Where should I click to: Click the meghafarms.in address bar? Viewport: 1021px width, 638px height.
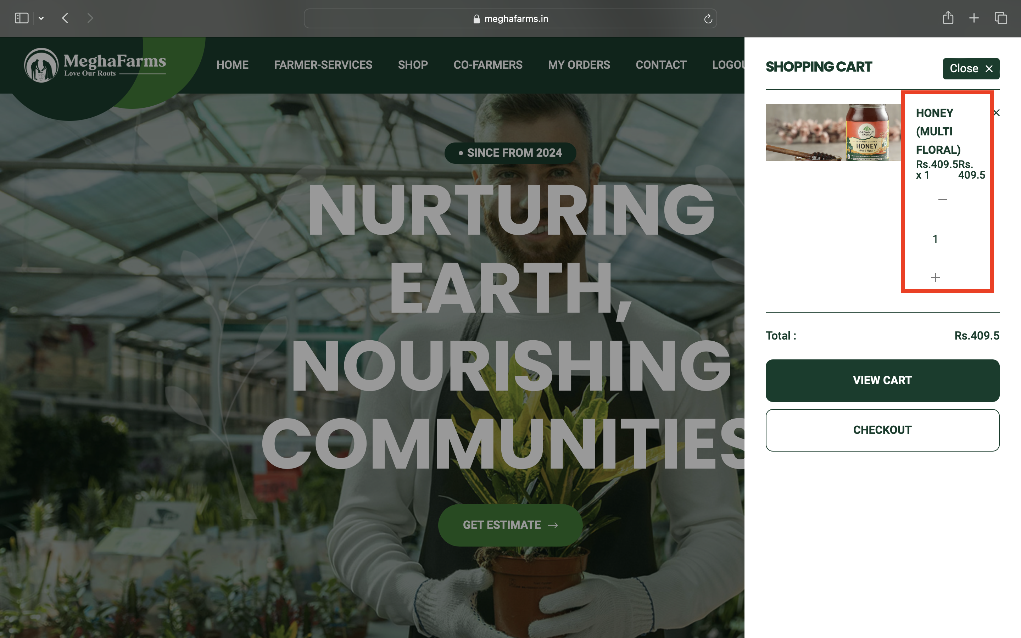[x=510, y=18]
